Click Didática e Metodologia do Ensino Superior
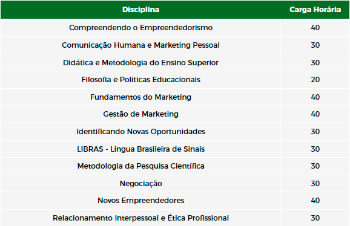Viewport: 350px width, 226px height. point(140,63)
